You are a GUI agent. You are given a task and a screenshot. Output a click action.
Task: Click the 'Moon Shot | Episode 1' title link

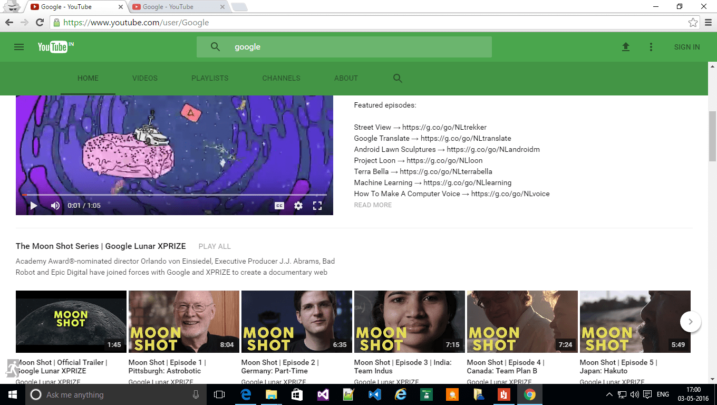coord(167,367)
